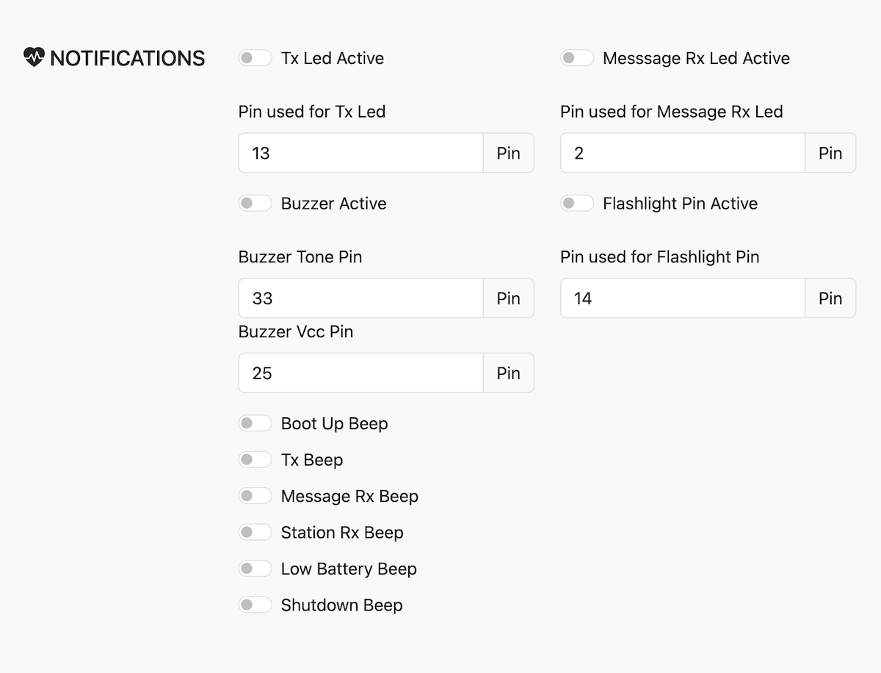The height and width of the screenshot is (673, 881).
Task: Click the Pin suffix beside Flashlight field
Action: pyautogui.click(x=830, y=298)
